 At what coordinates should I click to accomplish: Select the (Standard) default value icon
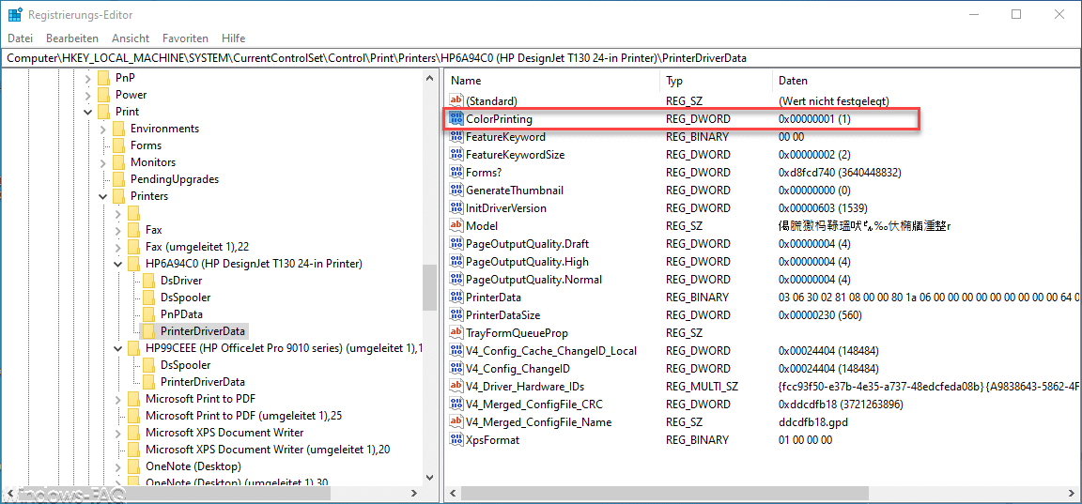[456, 100]
